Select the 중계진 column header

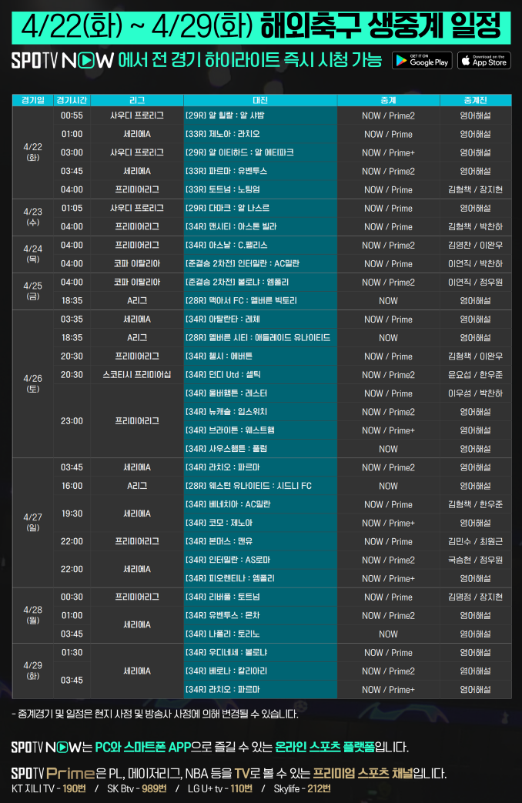point(475,100)
